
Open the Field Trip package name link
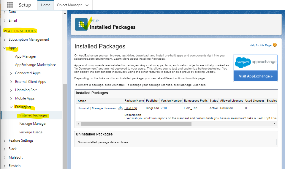[131, 108]
